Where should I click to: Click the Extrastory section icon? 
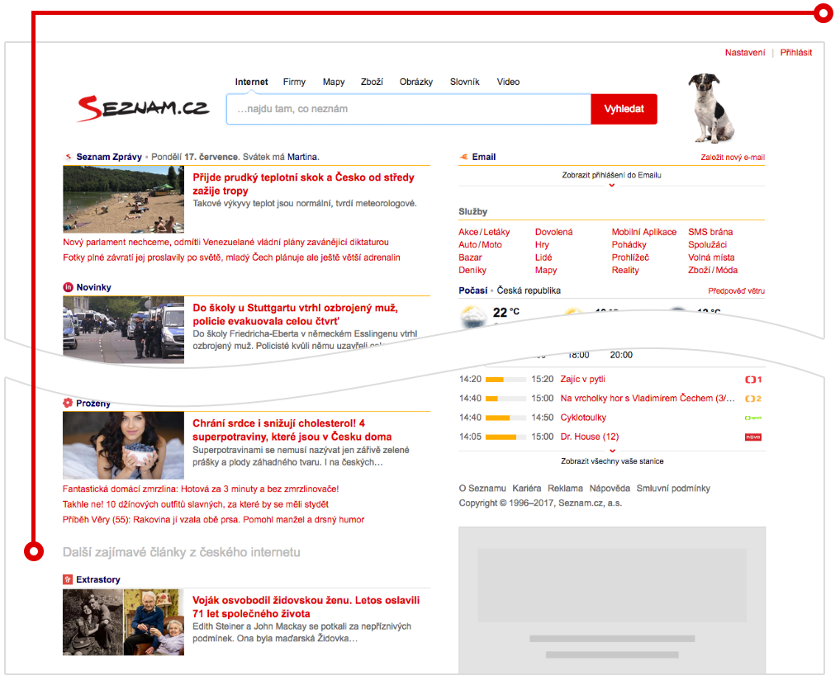(x=68, y=579)
